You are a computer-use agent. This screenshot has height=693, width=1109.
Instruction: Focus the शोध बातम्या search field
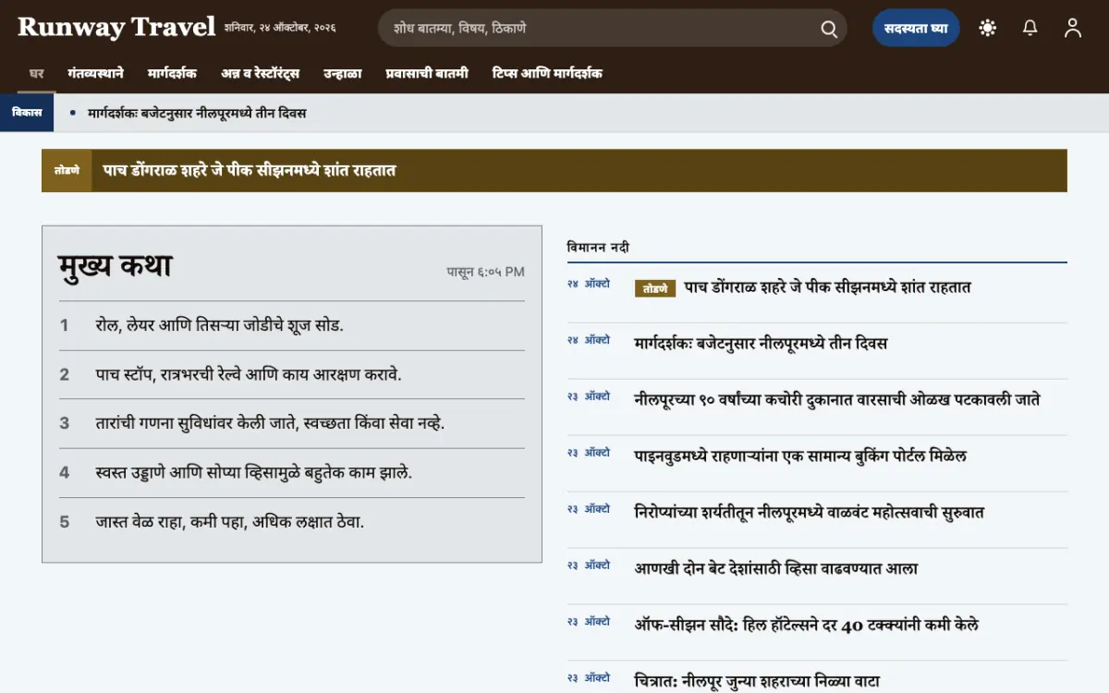(x=612, y=28)
